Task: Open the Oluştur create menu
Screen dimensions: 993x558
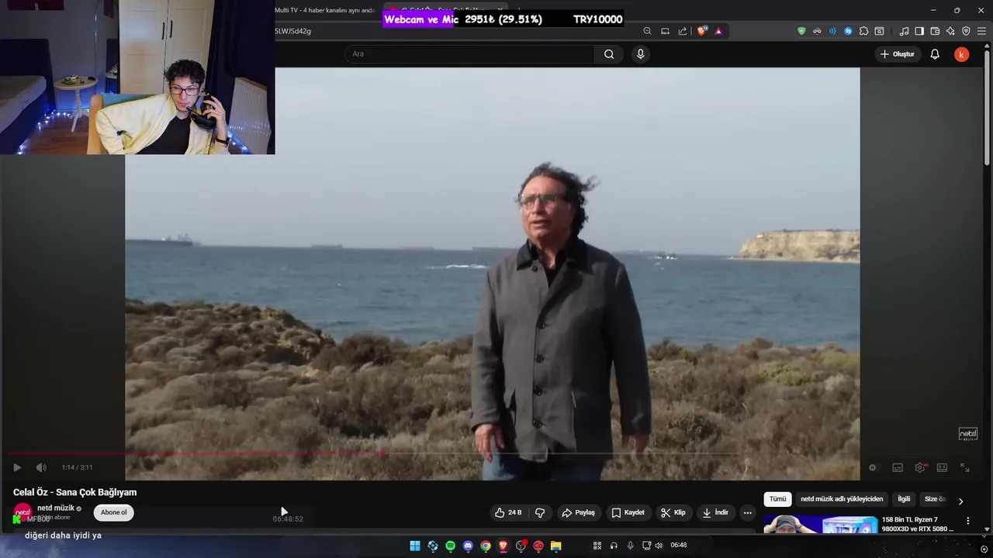Action: (x=897, y=54)
